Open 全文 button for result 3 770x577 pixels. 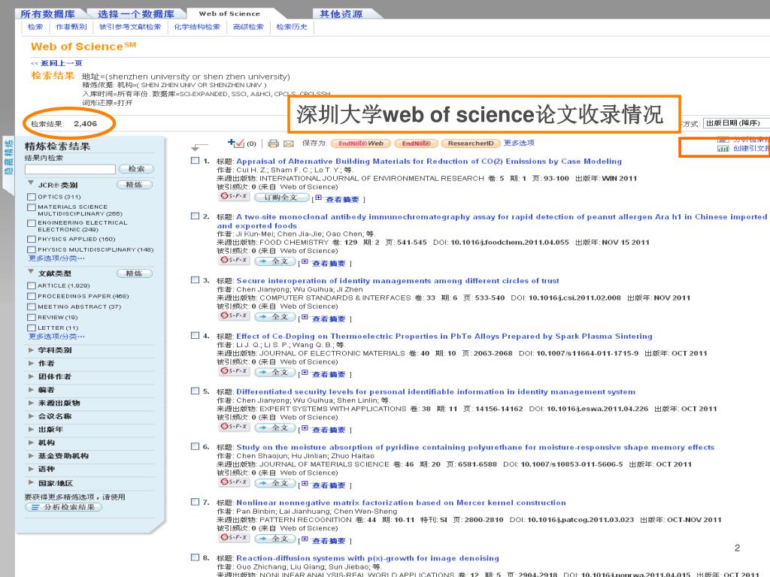[275, 317]
